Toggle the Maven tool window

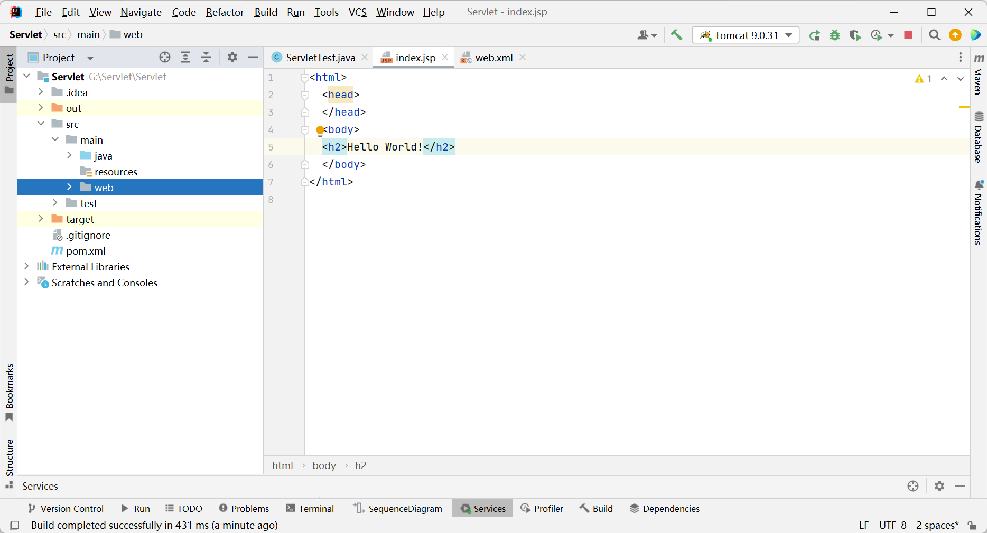coord(978,74)
